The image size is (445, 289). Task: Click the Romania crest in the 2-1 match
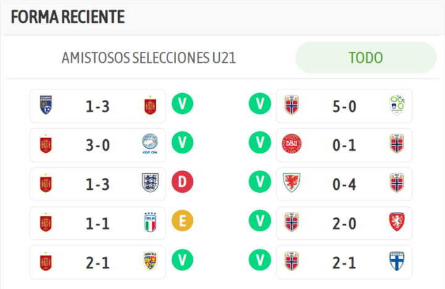(x=150, y=262)
